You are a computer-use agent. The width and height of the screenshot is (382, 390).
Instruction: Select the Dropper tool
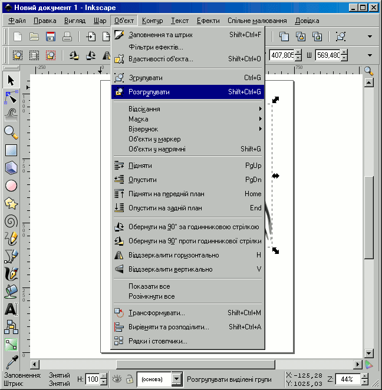[x=11, y=362]
